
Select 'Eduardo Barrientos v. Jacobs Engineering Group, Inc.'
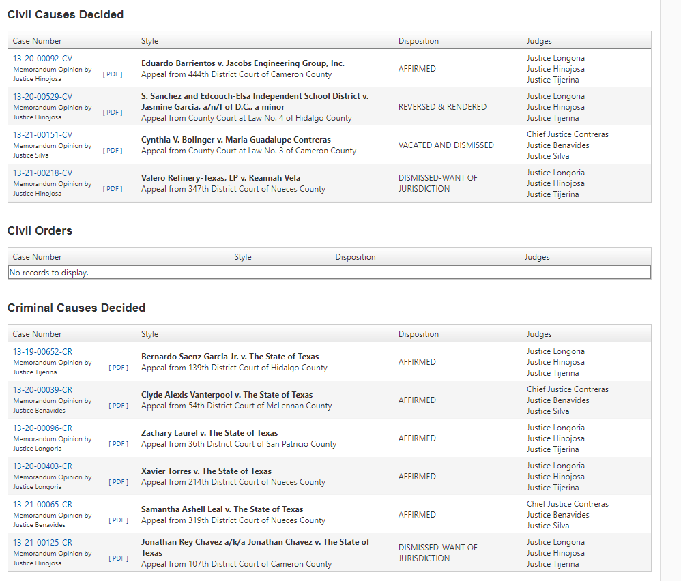point(243,63)
